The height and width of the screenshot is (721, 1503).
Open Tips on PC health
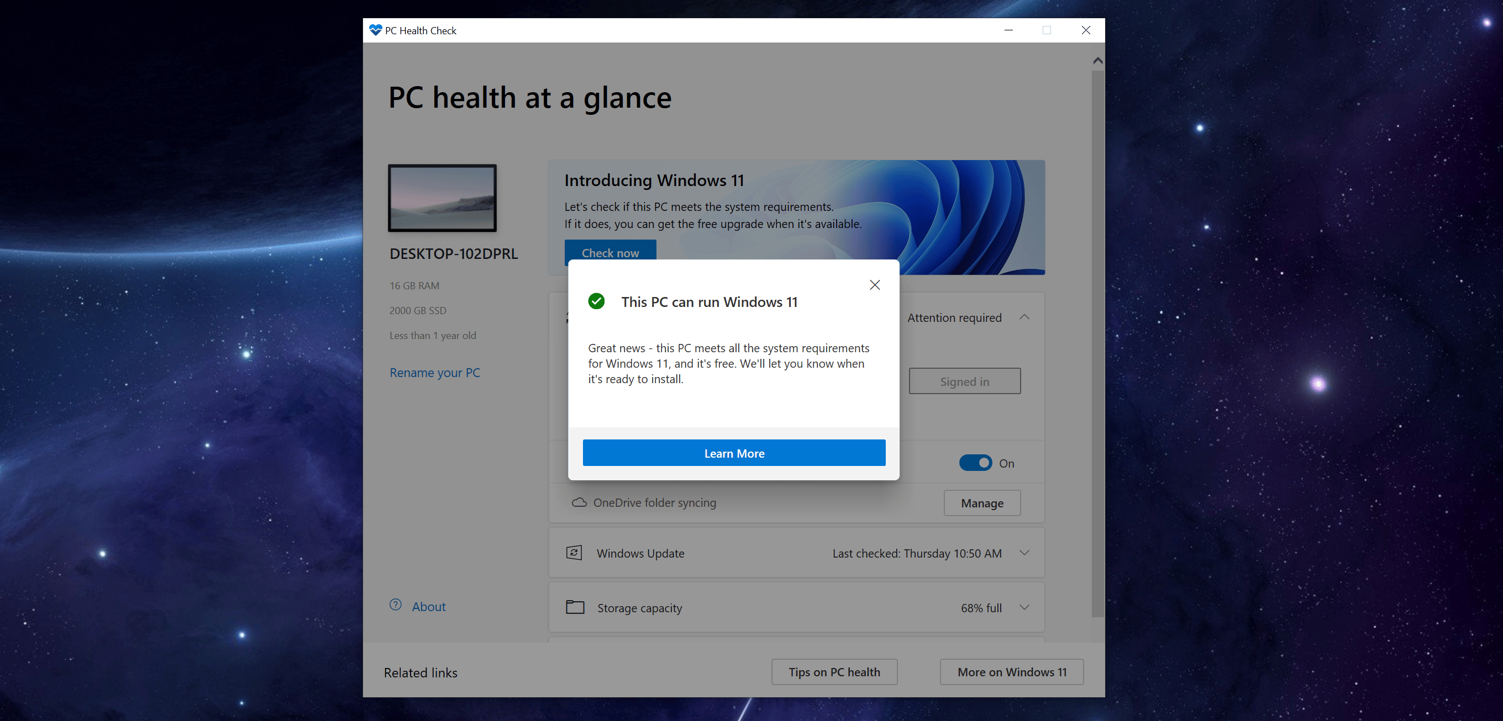click(x=834, y=672)
